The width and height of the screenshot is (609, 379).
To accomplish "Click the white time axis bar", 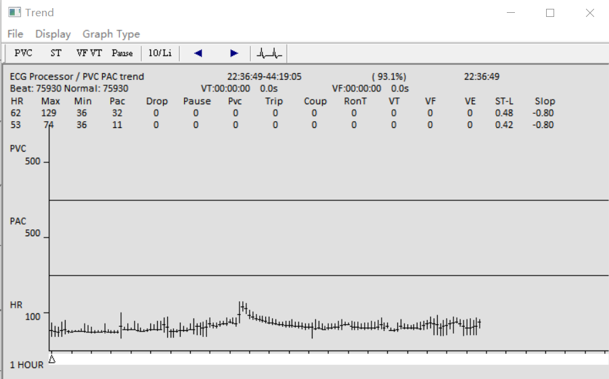I will (325, 359).
